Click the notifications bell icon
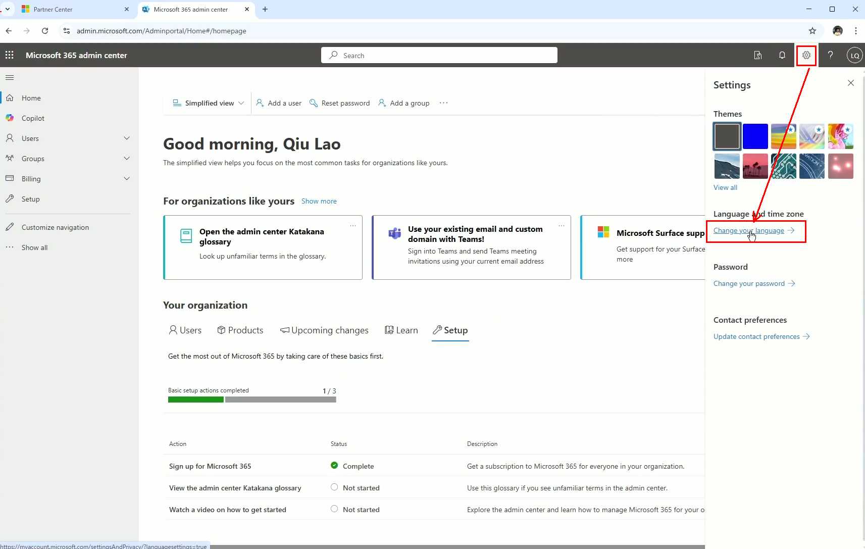Screen dimensions: 865x549 coord(782,55)
